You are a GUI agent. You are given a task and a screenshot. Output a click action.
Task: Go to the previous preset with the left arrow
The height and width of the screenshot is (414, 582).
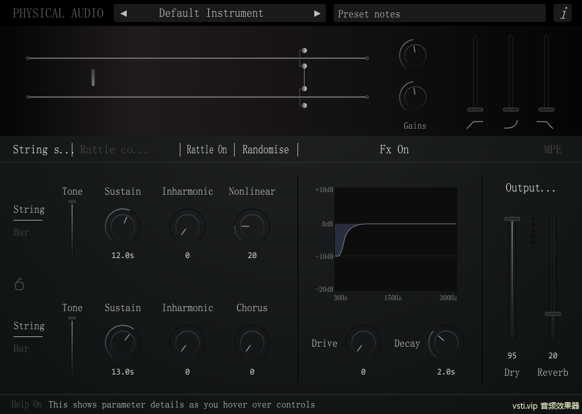click(124, 14)
